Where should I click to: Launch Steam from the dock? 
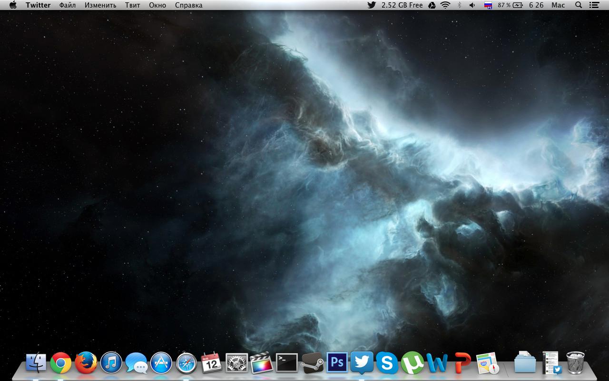tap(312, 363)
